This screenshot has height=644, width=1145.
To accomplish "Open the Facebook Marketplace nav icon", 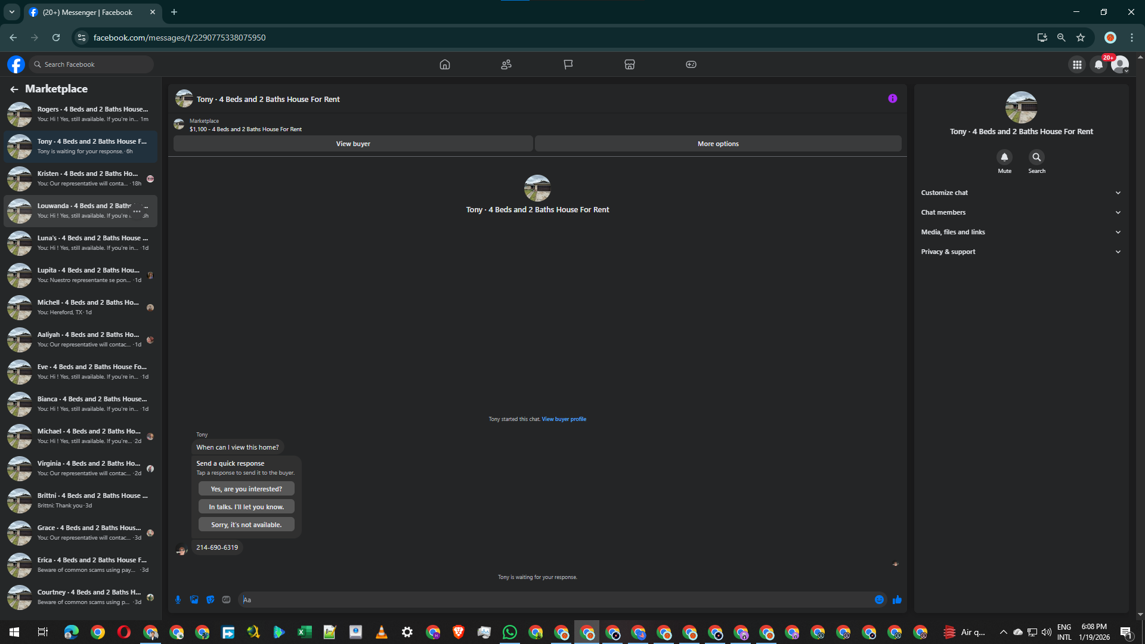I will tap(629, 64).
